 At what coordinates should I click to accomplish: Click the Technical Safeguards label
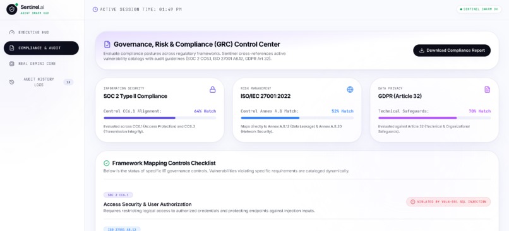(x=404, y=111)
